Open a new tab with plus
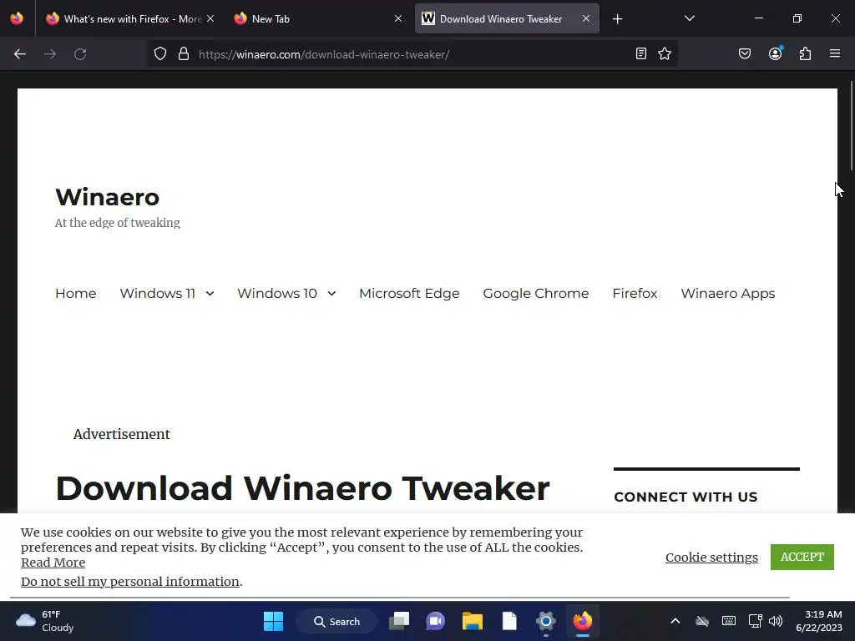 pos(617,19)
